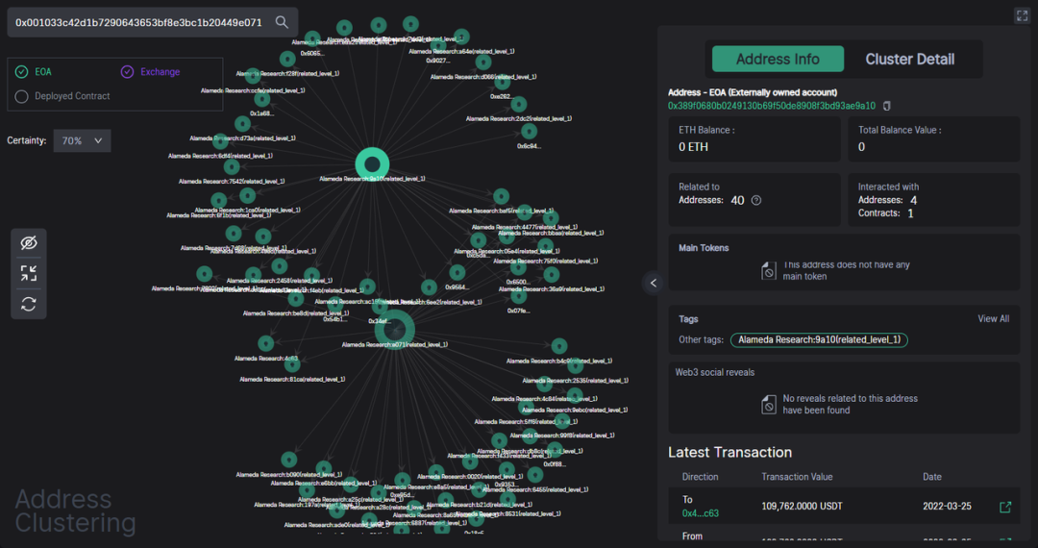Click the 0x389f0680b0249130 address link
1038x548 pixels.
[x=771, y=106]
